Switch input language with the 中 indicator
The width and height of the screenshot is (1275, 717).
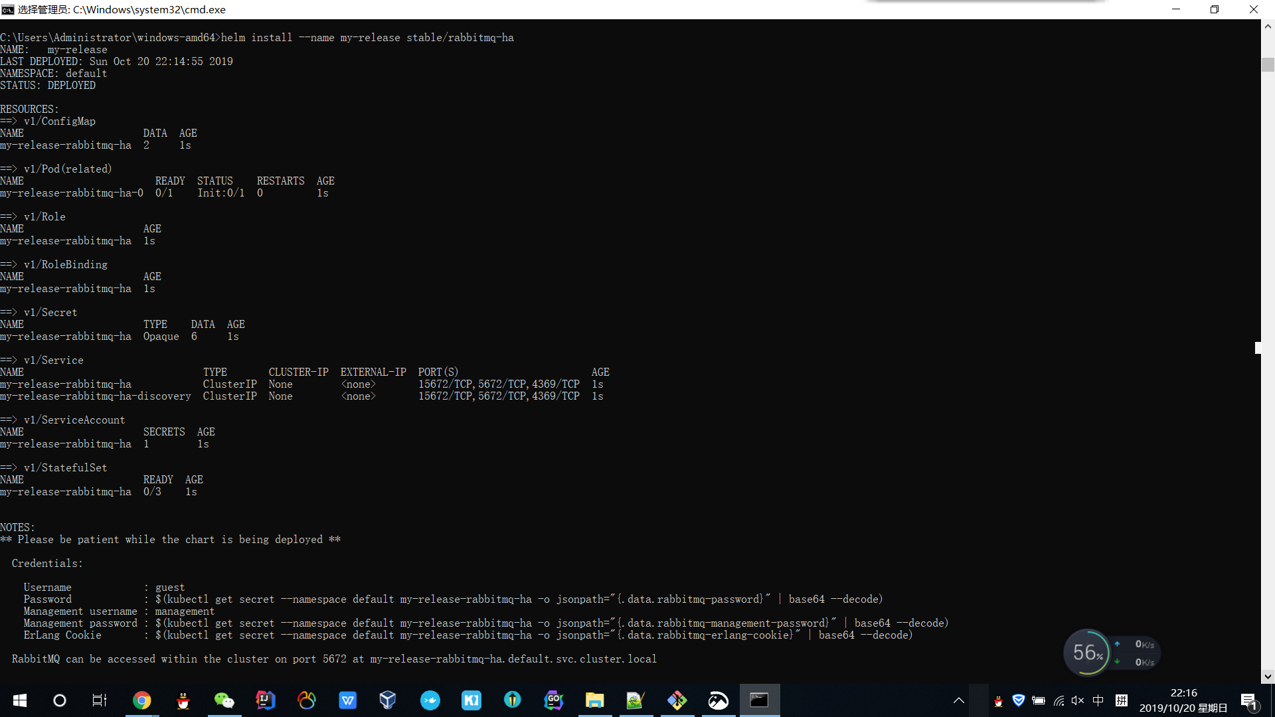(1097, 700)
